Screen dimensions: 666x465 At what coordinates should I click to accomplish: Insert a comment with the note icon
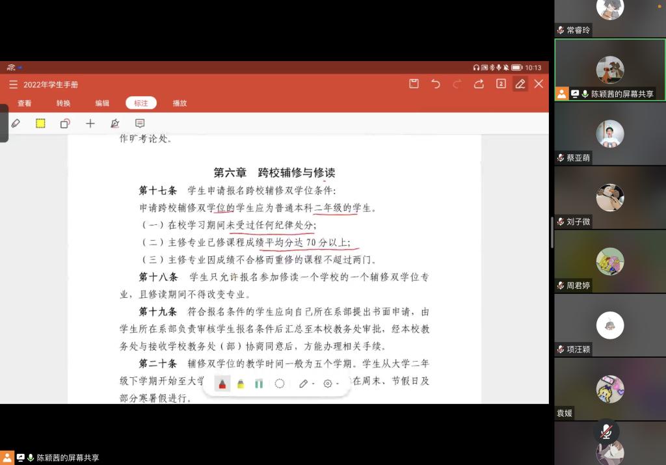point(140,123)
